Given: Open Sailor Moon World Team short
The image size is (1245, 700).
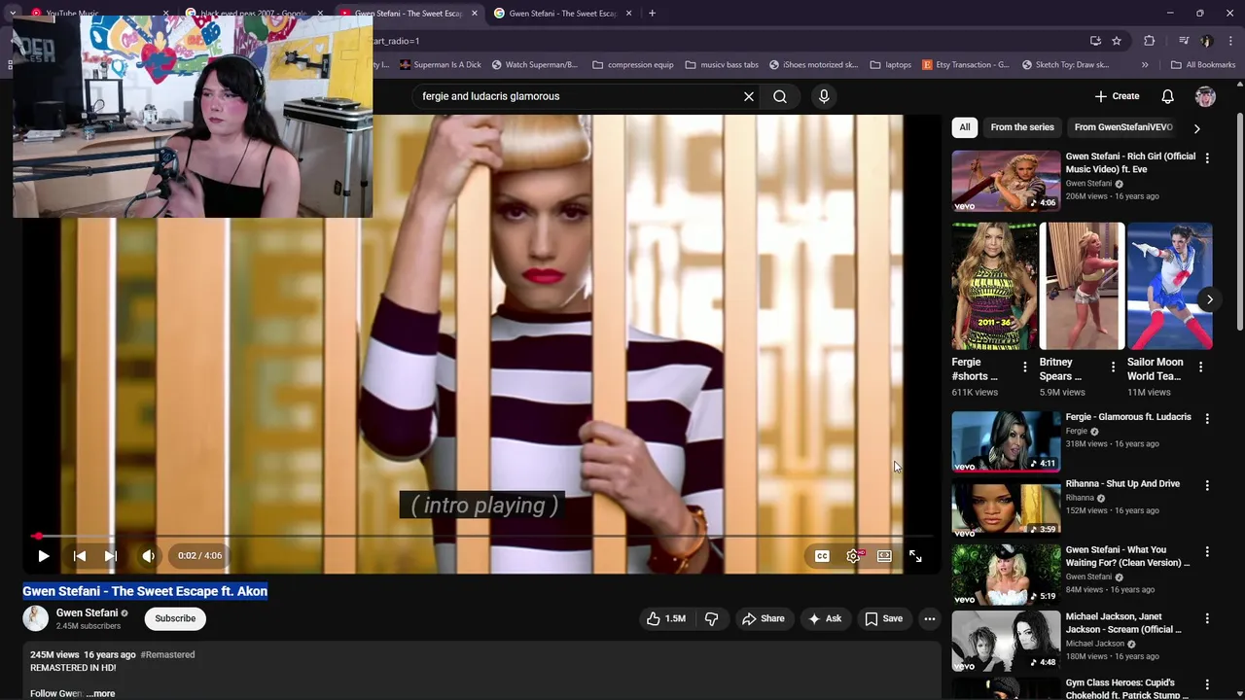Looking at the screenshot, I should tap(1170, 286).
